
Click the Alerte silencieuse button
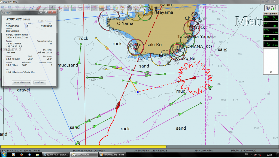22,83
